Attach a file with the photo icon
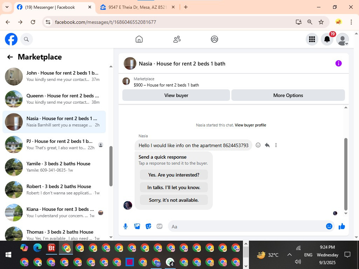 pyautogui.click(x=137, y=227)
